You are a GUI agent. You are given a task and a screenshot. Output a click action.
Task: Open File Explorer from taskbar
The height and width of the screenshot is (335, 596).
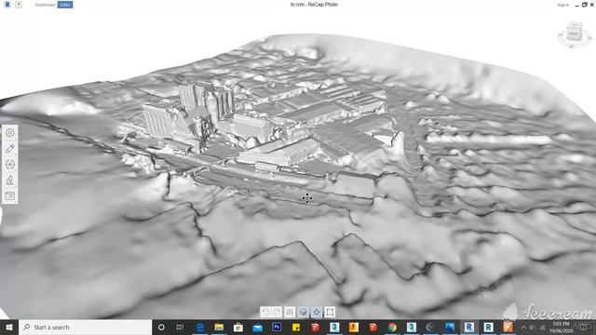219,327
